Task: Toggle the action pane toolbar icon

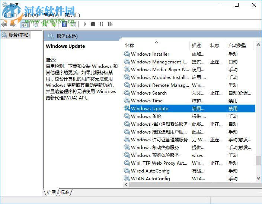Action: pos(73,24)
